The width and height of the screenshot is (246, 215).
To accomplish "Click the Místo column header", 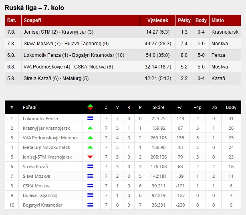I will click(x=218, y=20).
